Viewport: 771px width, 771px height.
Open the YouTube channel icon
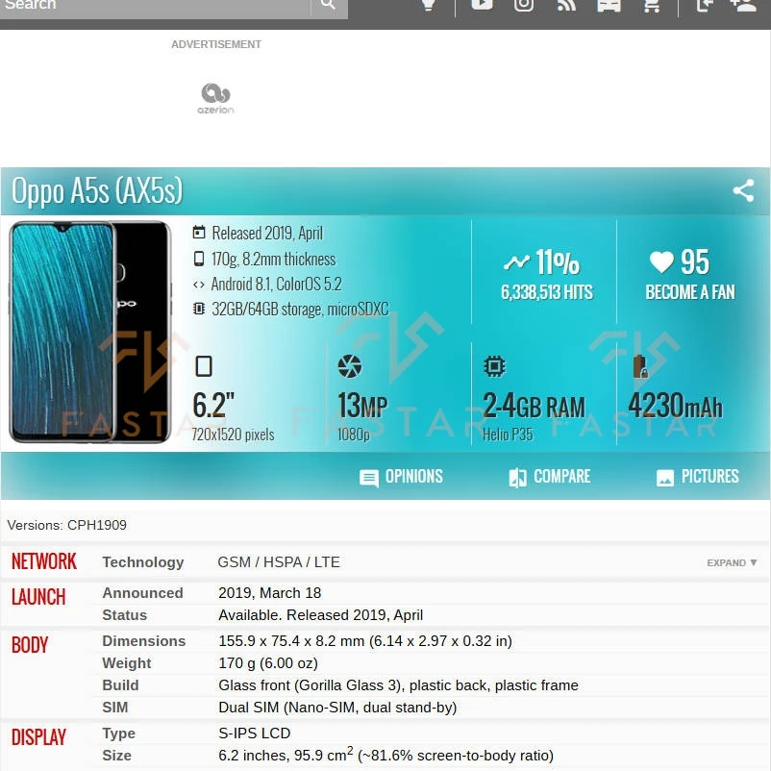tap(482, 5)
